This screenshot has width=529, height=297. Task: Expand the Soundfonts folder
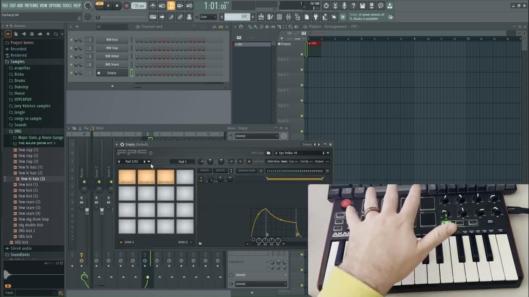pos(20,255)
